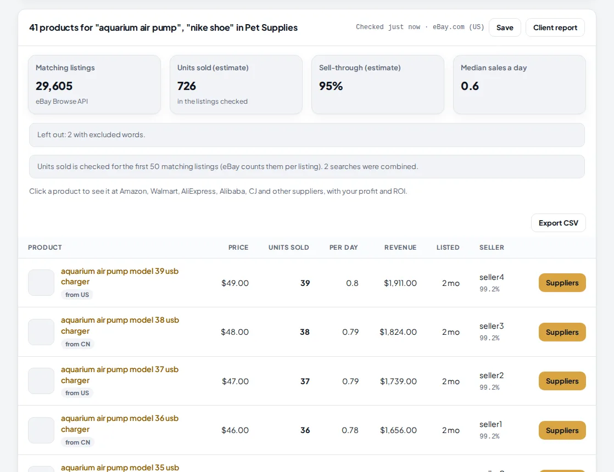Click revenue value $1,739.00
The width and height of the screenshot is (614, 472).
point(398,381)
